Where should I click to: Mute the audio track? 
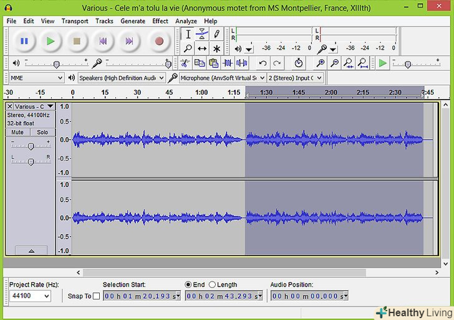18,132
